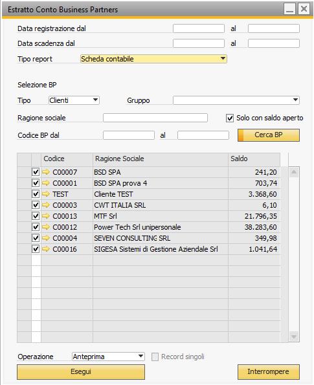Select the MTF Srl name cell
The width and height of the screenshot is (314, 385).
pos(161,216)
